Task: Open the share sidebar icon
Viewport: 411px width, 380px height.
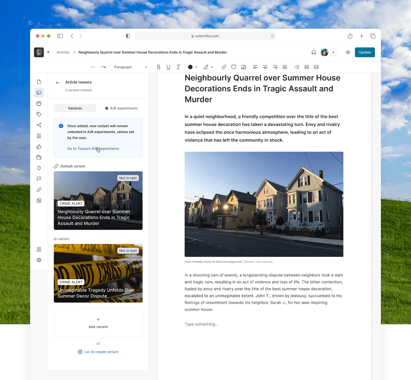Action: coord(39,125)
